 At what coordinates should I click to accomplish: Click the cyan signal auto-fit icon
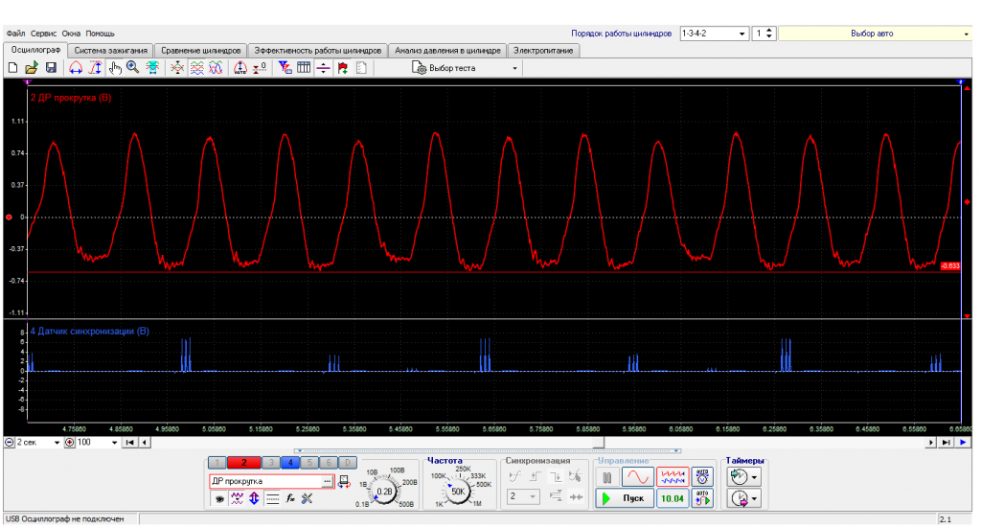[152, 68]
